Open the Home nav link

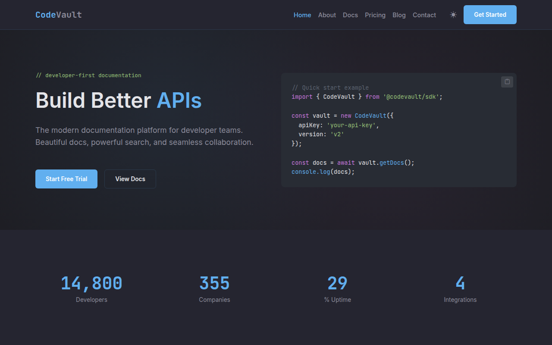(302, 15)
